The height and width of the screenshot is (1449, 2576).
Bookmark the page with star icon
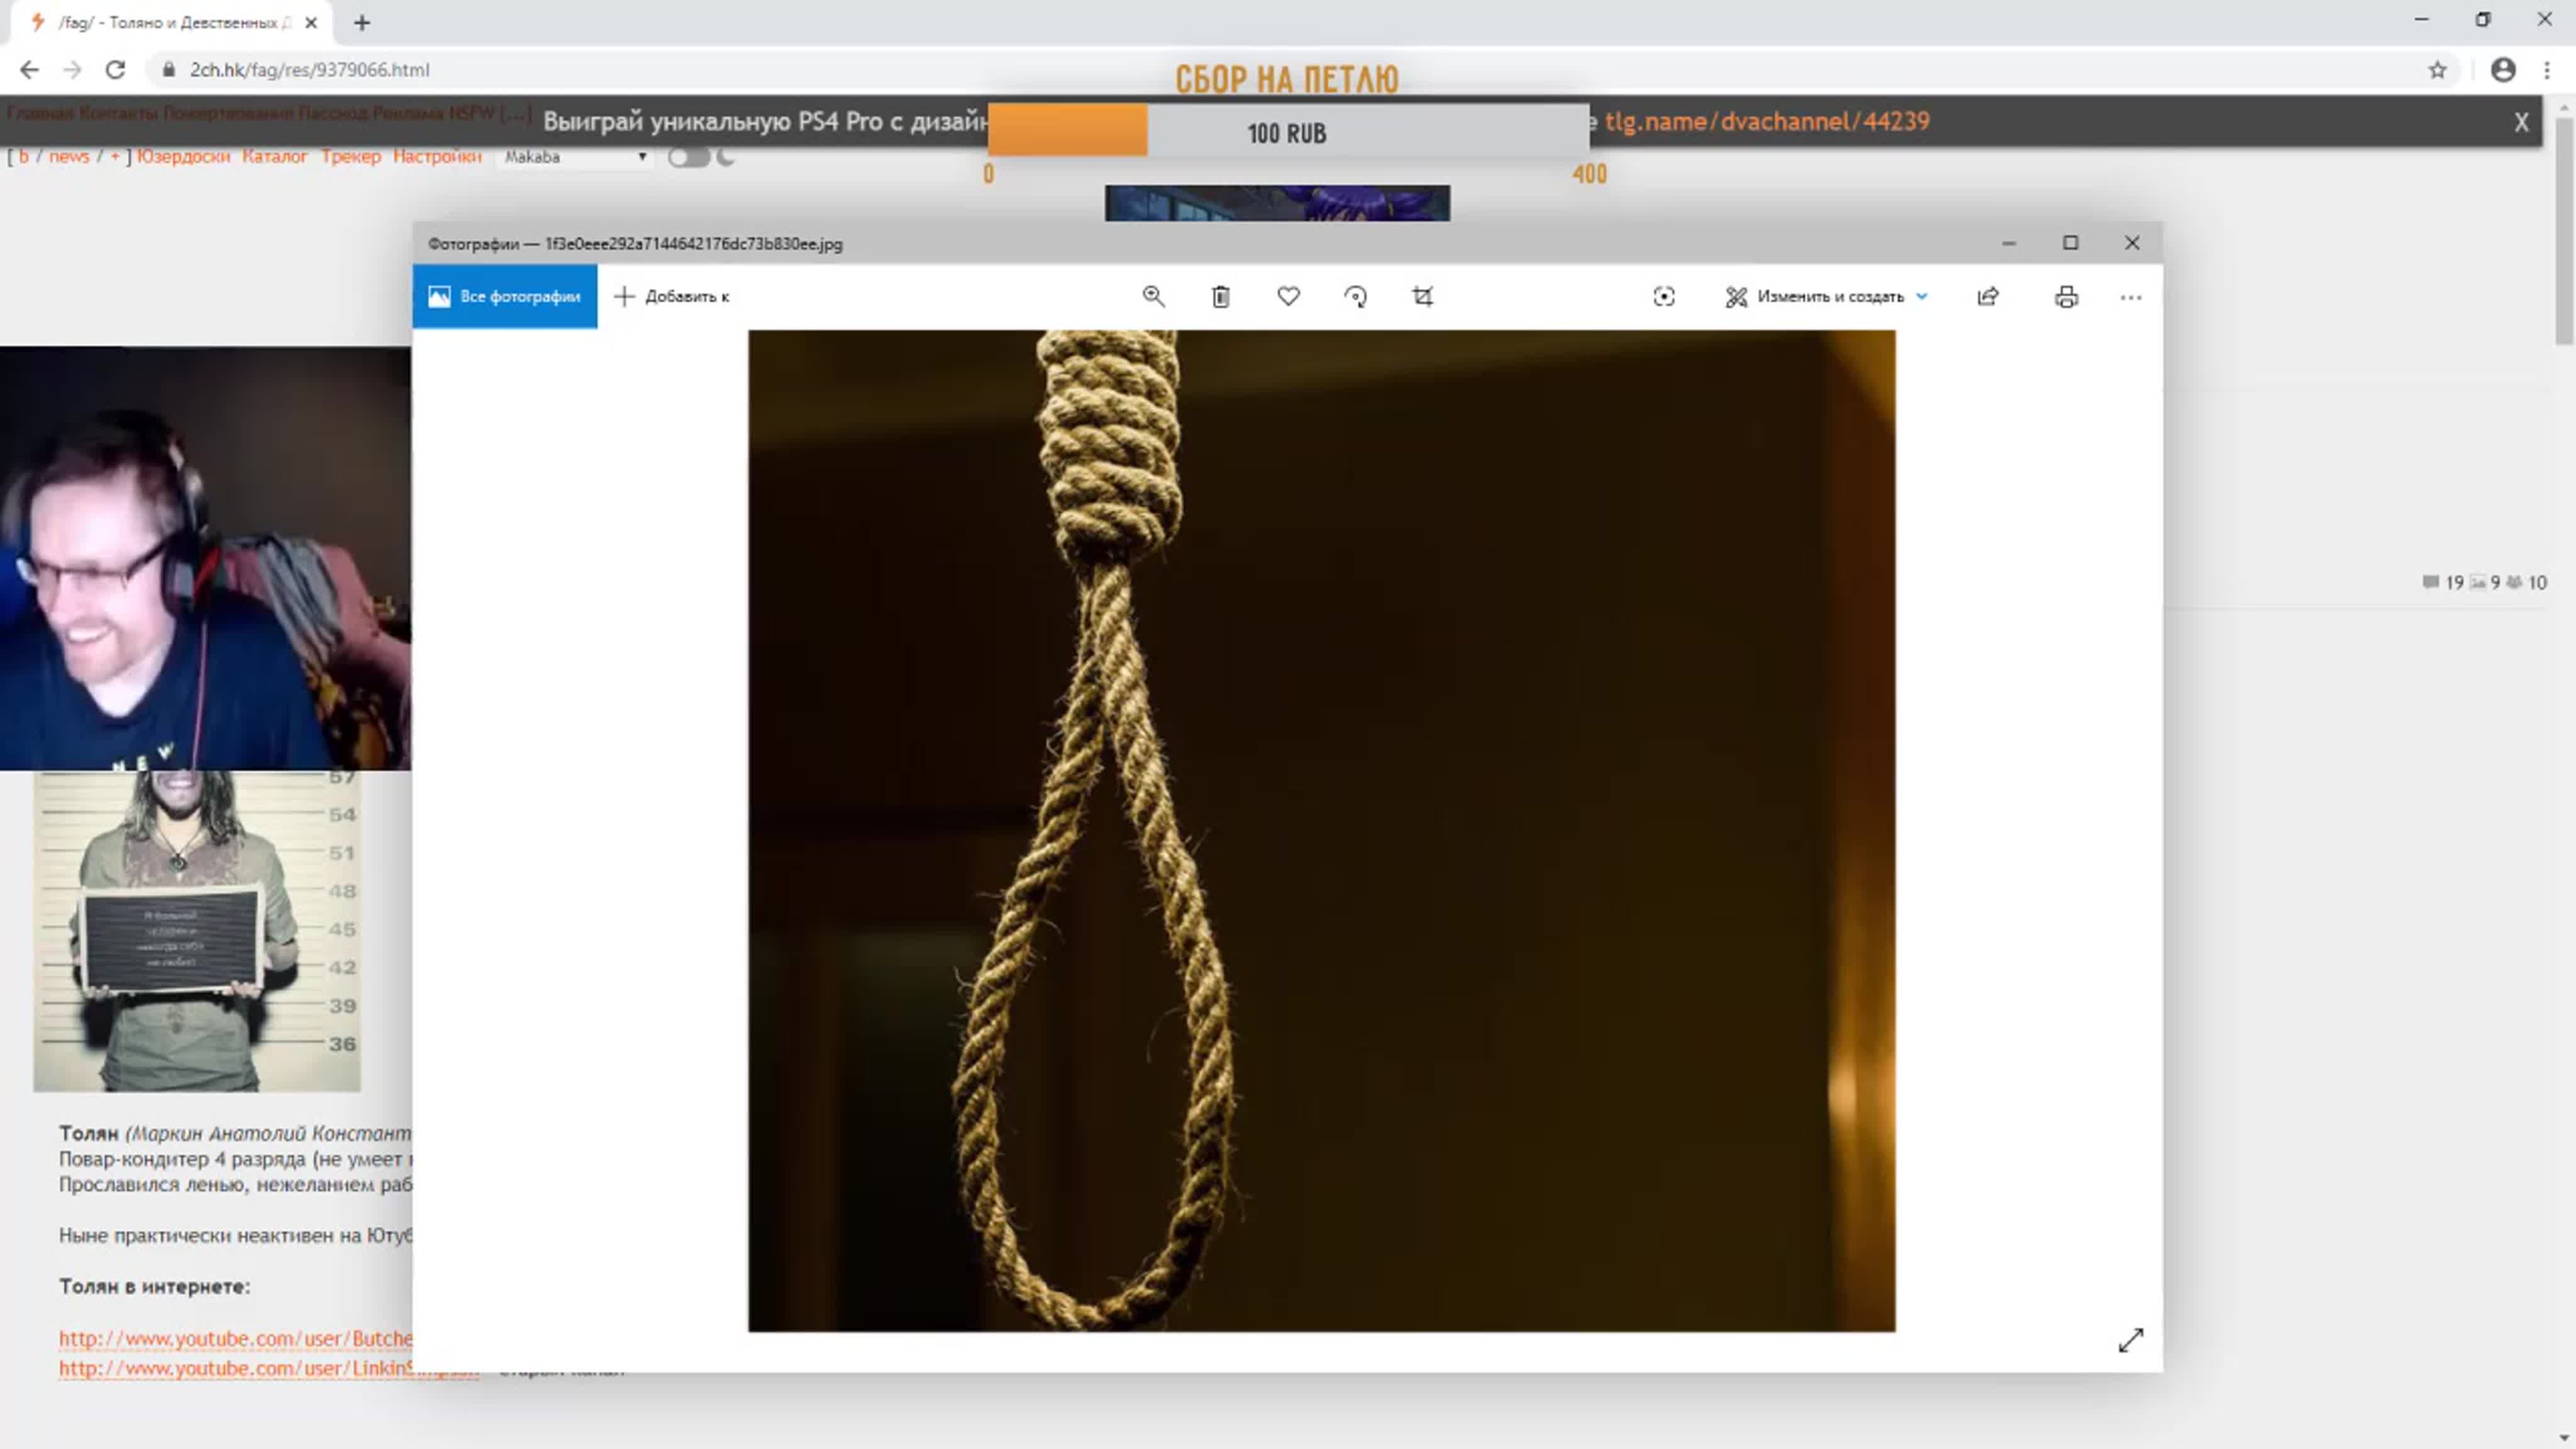2437,70
